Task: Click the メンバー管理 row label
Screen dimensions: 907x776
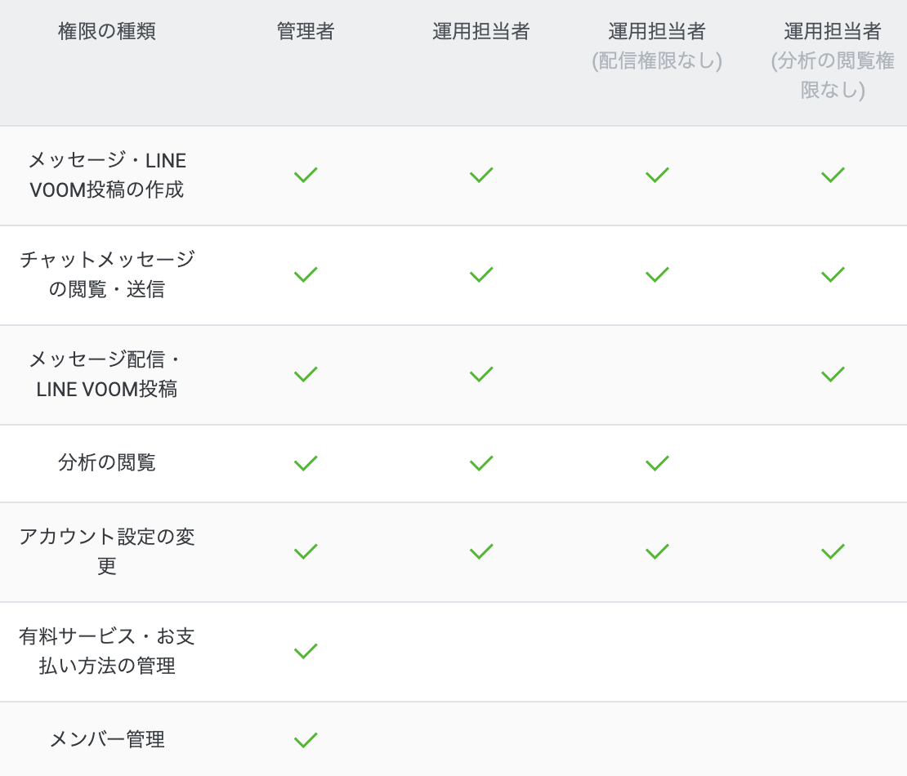Action: click(x=107, y=739)
